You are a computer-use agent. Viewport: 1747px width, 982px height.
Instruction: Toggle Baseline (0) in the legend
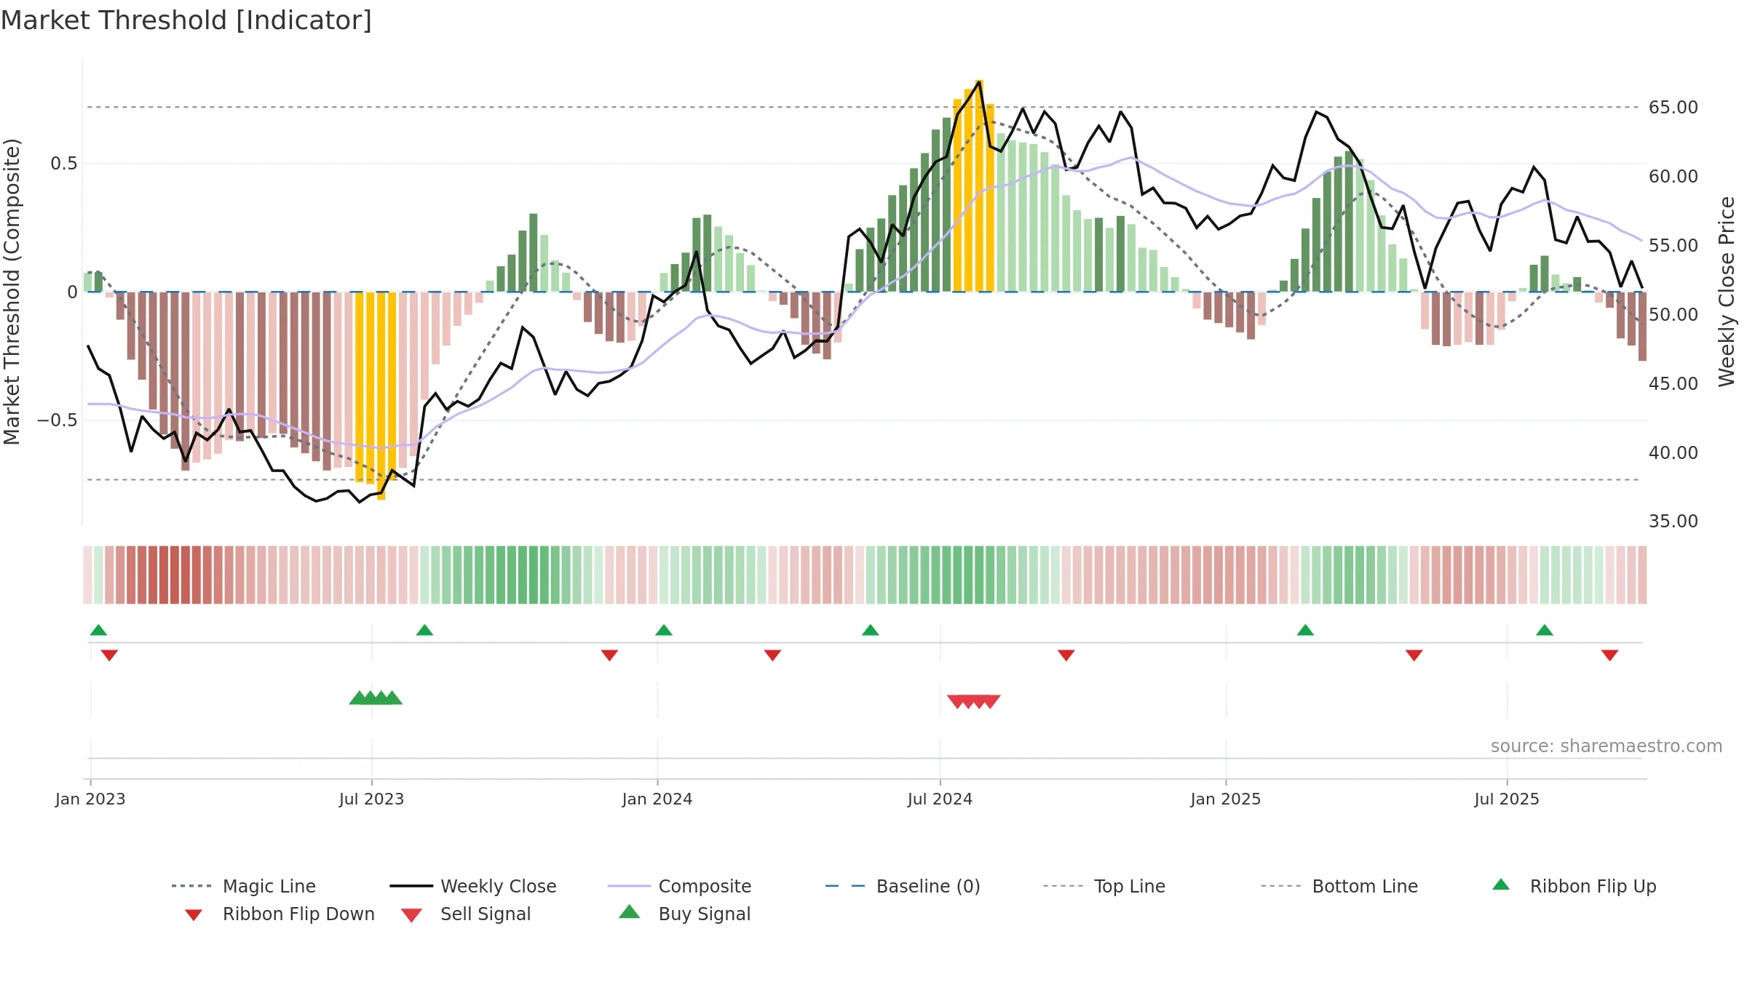pyautogui.click(x=903, y=886)
